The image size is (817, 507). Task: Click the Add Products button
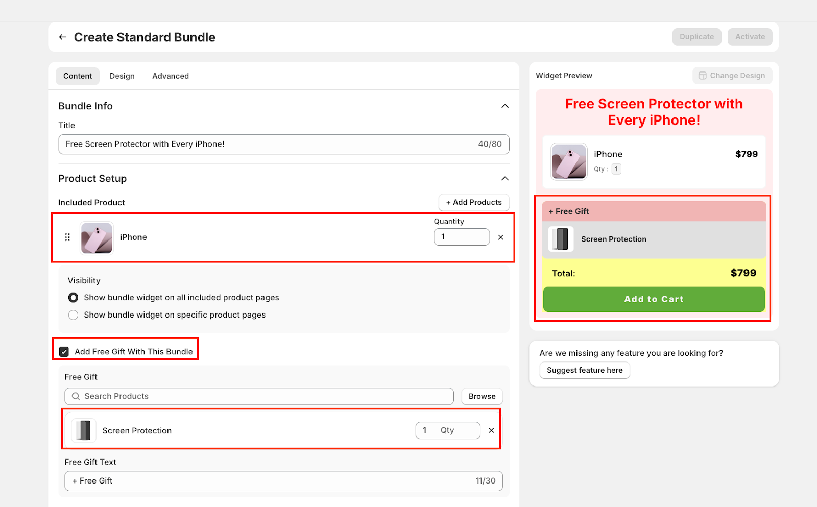(474, 202)
